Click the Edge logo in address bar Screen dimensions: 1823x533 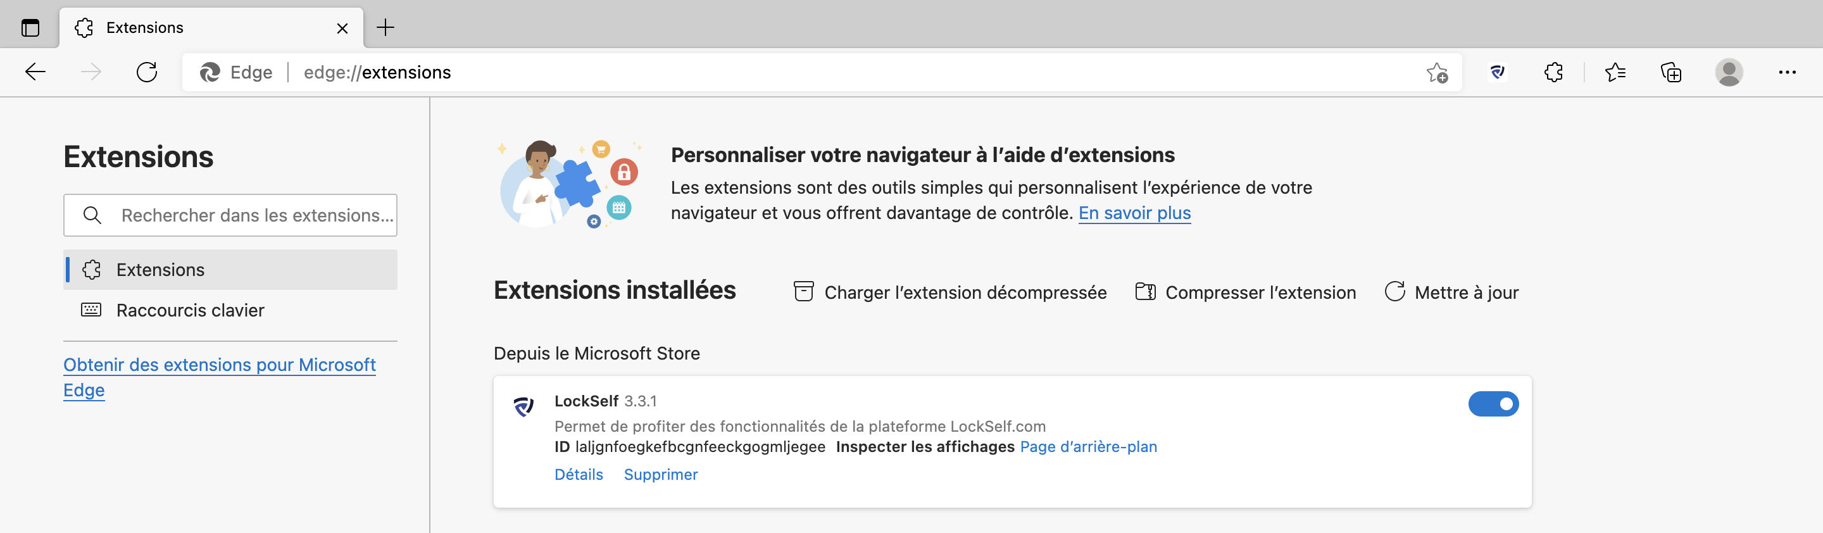(210, 72)
